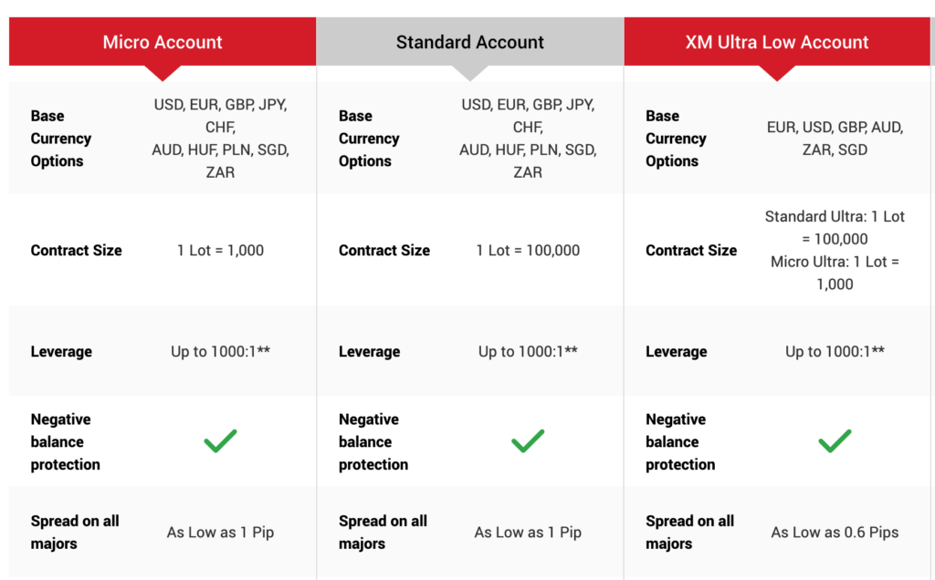Click Micro Account currency list ending in ZAR
This screenshot has width=935, height=580.
click(221, 138)
